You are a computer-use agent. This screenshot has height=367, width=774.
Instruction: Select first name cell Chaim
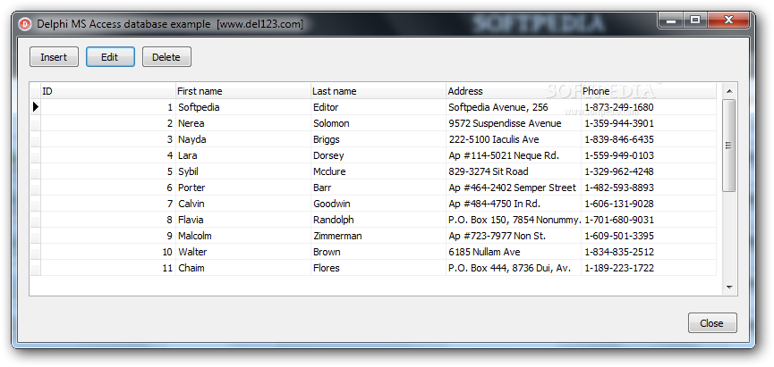click(x=243, y=268)
